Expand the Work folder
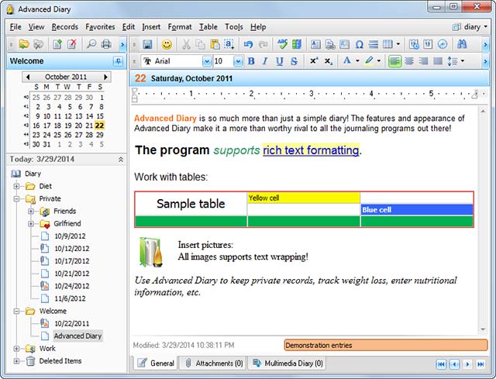 point(16,349)
